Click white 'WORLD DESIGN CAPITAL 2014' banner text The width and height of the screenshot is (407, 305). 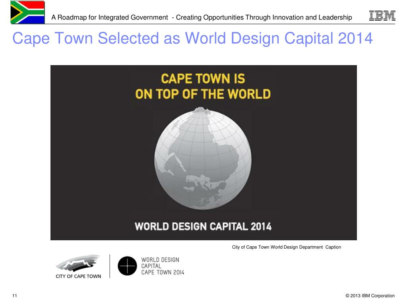(203, 226)
